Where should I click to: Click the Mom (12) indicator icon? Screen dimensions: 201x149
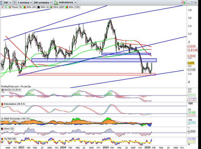(2, 129)
